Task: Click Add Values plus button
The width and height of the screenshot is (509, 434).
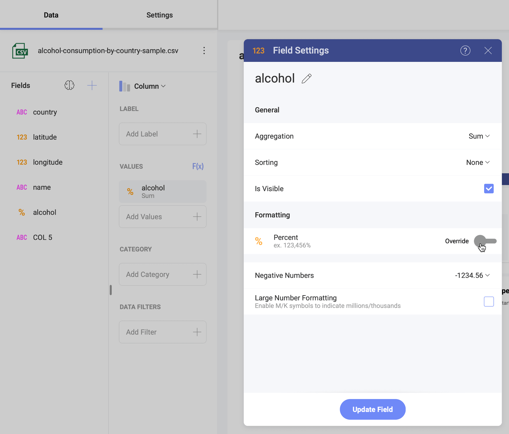Action: (x=197, y=216)
